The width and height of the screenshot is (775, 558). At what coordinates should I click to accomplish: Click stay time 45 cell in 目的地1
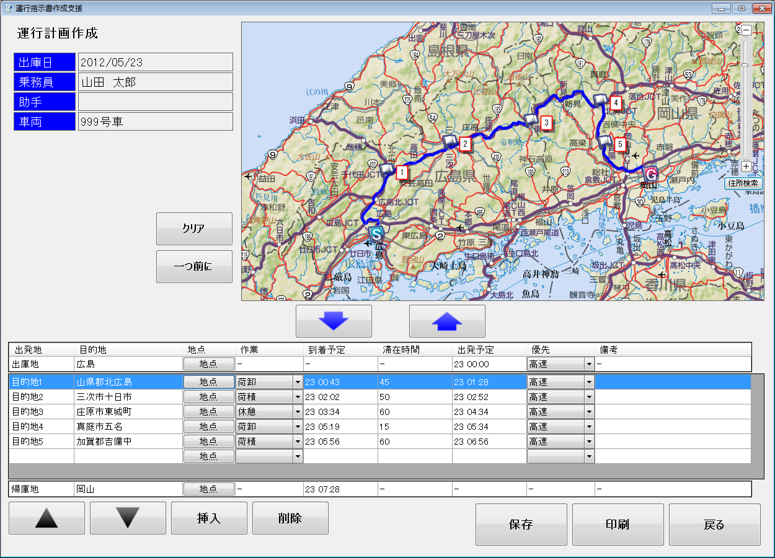click(415, 382)
